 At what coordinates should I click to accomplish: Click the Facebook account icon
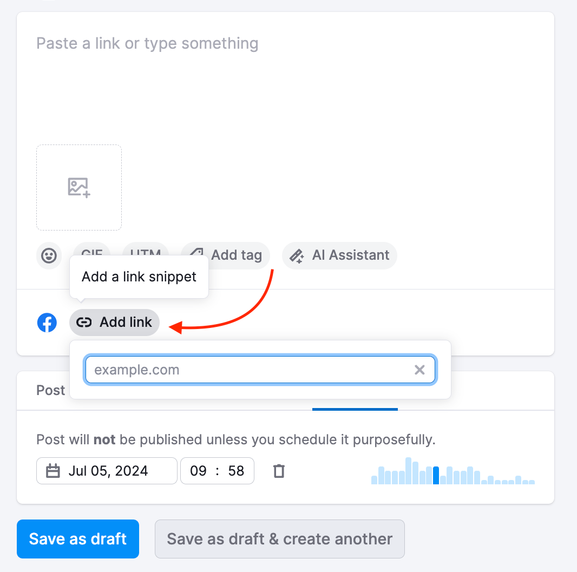47,323
